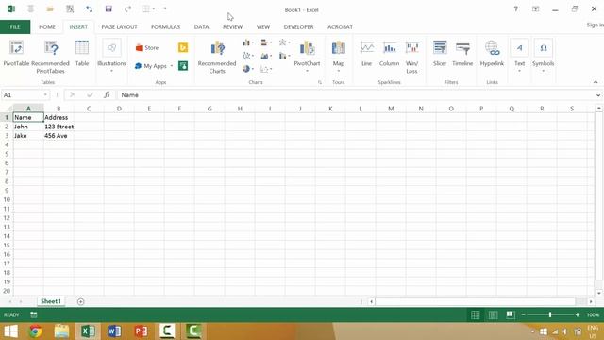Click the zoom slider handle
Viewport: 604px width, 340px height.
coord(550,314)
